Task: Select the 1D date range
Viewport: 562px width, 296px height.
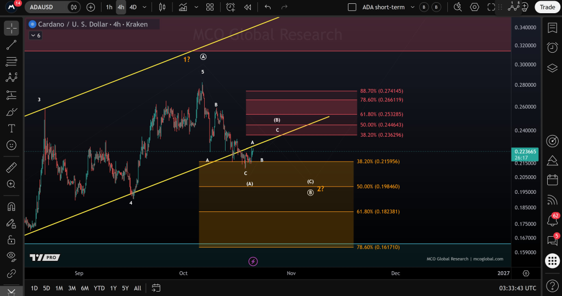Action: 35,288
